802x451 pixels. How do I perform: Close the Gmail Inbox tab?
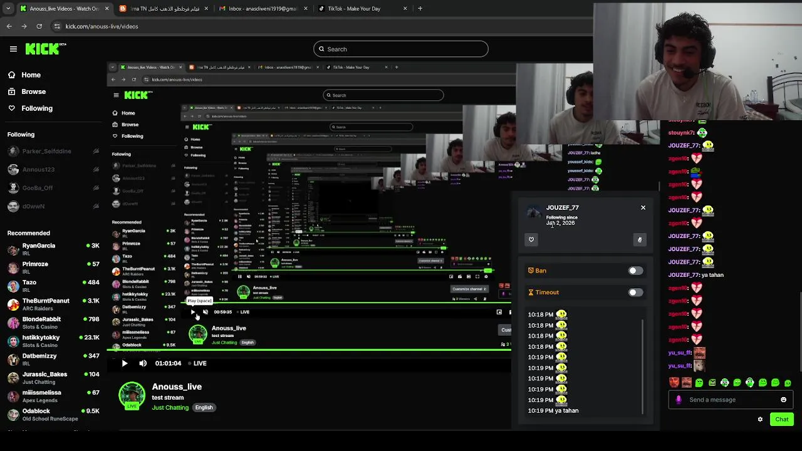pyautogui.click(x=306, y=9)
